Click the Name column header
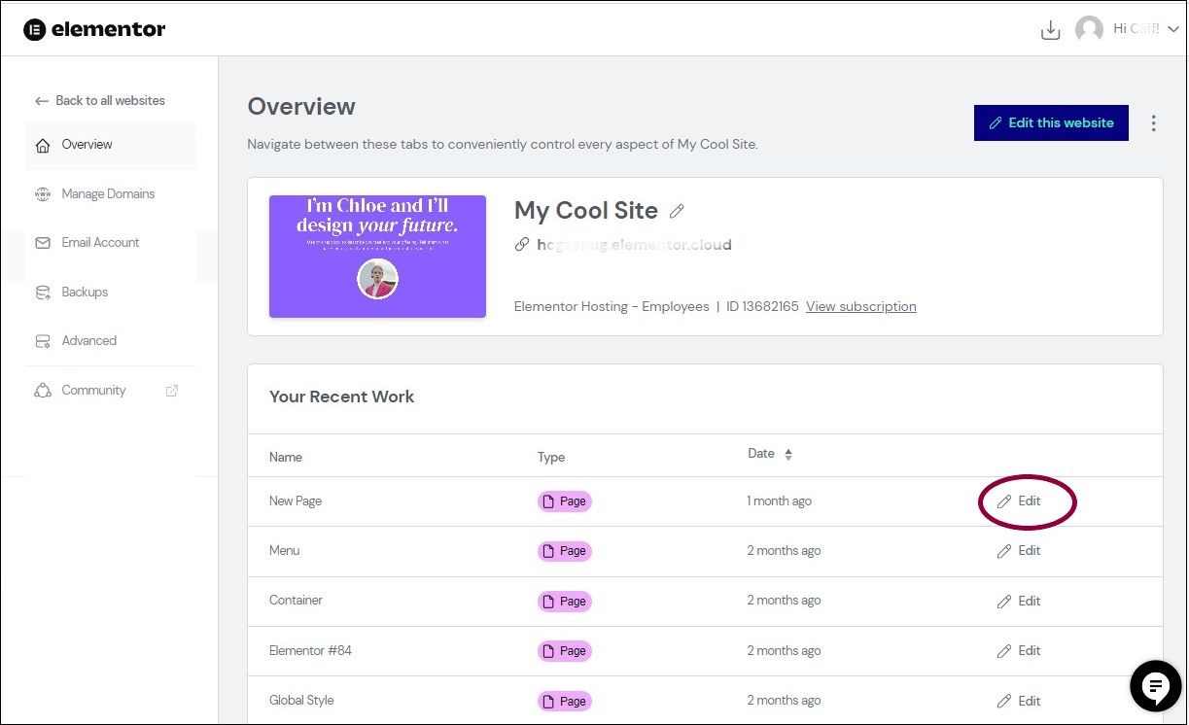This screenshot has width=1189, height=725. point(286,457)
